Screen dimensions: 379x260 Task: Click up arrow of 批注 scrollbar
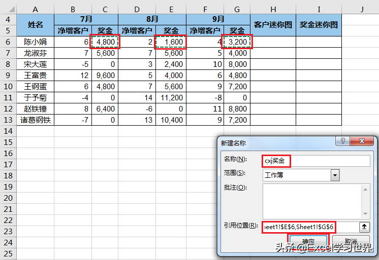point(365,190)
